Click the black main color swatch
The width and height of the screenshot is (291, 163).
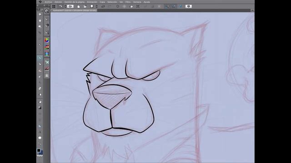click(39, 150)
